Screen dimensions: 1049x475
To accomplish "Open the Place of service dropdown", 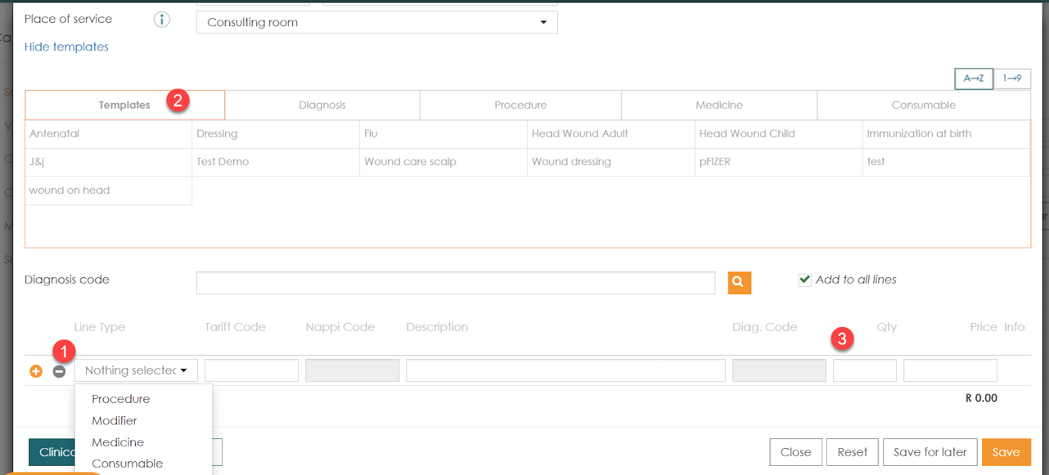I will pyautogui.click(x=376, y=22).
